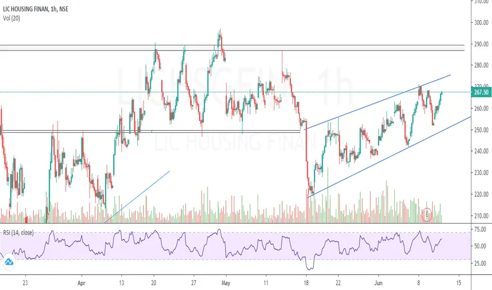Click the 13 date label on time axis
The width and height of the screenshot is (492, 290).
click(121, 283)
